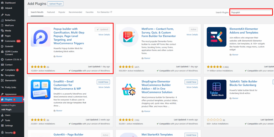This screenshot has height=137, width=274.
Task: Click the Upload Plugin button
Action: pyautogui.click(x=55, y=4)
